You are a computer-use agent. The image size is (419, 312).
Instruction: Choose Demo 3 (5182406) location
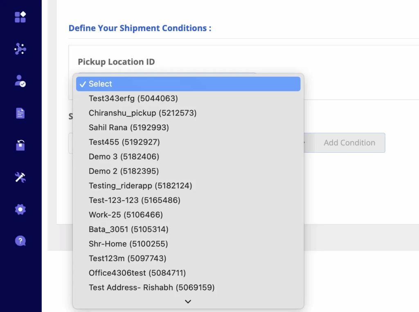point(124,156)
